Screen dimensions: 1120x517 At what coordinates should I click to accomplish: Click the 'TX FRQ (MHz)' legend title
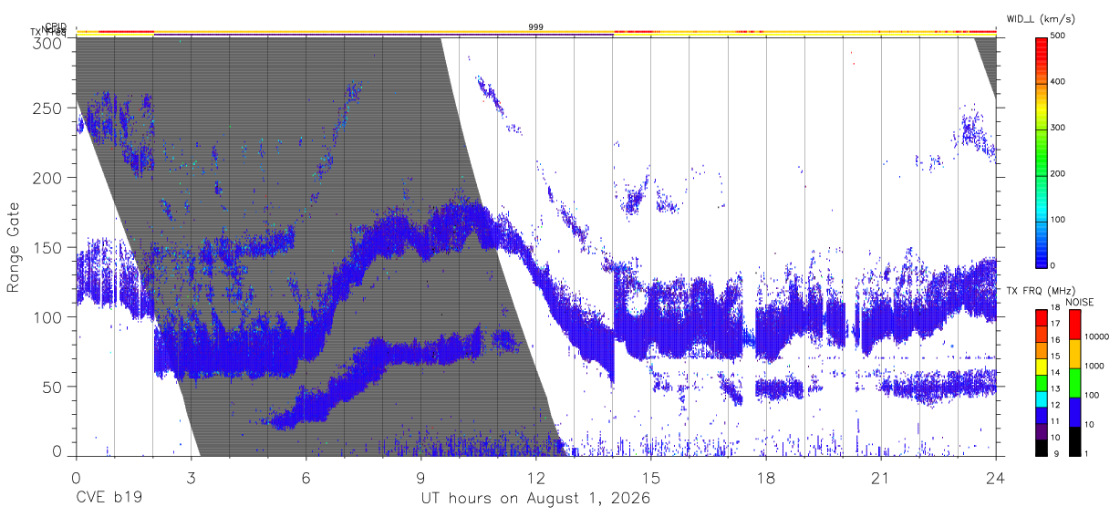pyautogui.click(x=1042, y=291)
